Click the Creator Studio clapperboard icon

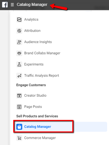pos(19,96)
